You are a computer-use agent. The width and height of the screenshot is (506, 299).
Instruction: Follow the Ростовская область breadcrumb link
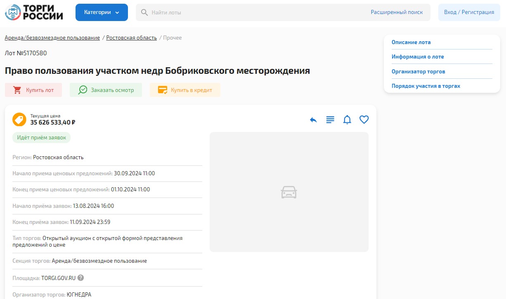(131, 38)
